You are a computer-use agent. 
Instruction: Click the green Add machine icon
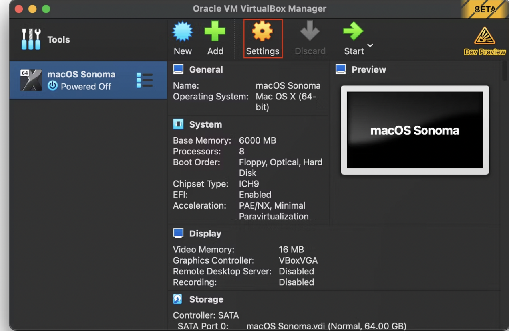click(215, 32)
